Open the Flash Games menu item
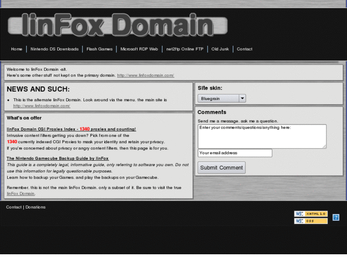The height and width of the screenshot is (260, 347). pyautogui.click(x=99, y=49)
